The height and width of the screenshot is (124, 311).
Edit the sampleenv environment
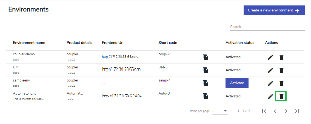point(270,83)
